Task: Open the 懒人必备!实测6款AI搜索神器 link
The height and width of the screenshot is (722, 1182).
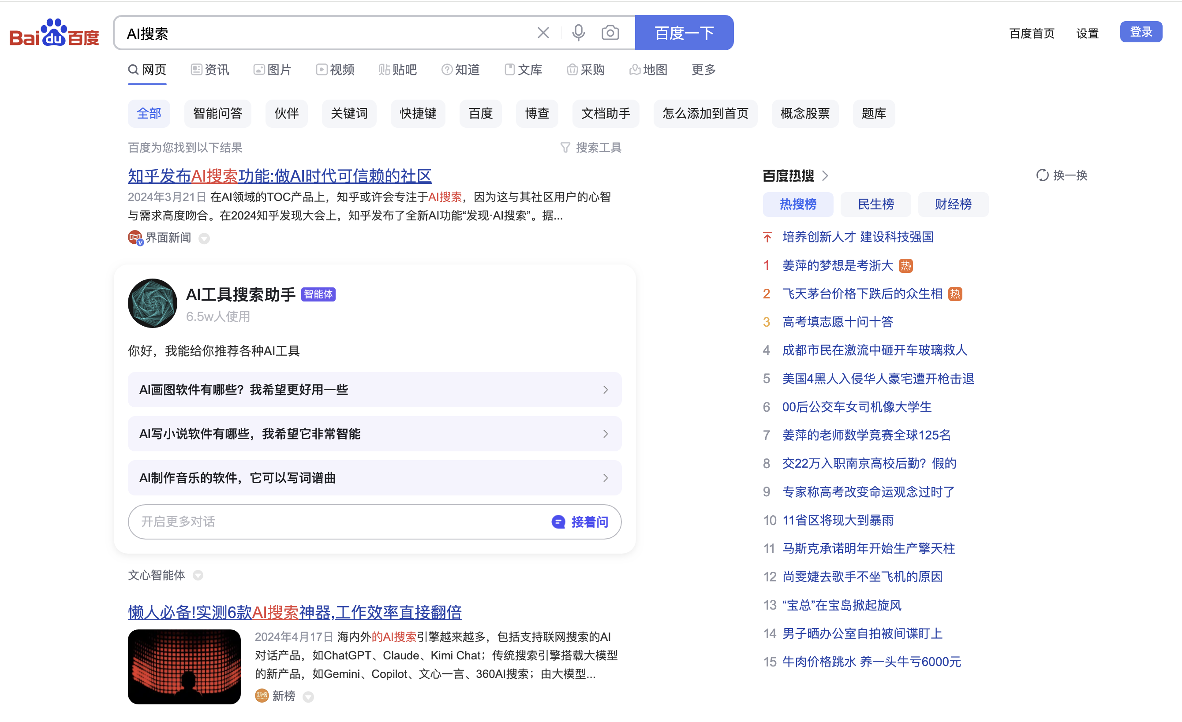Action: [x=295, y=612]
